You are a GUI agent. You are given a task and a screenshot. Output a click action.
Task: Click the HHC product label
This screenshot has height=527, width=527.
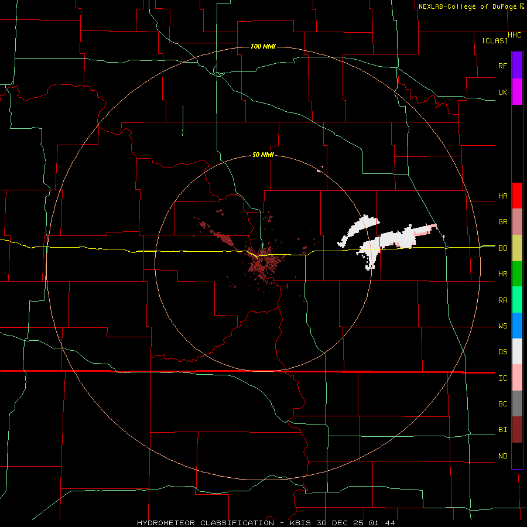pos(515,35)
